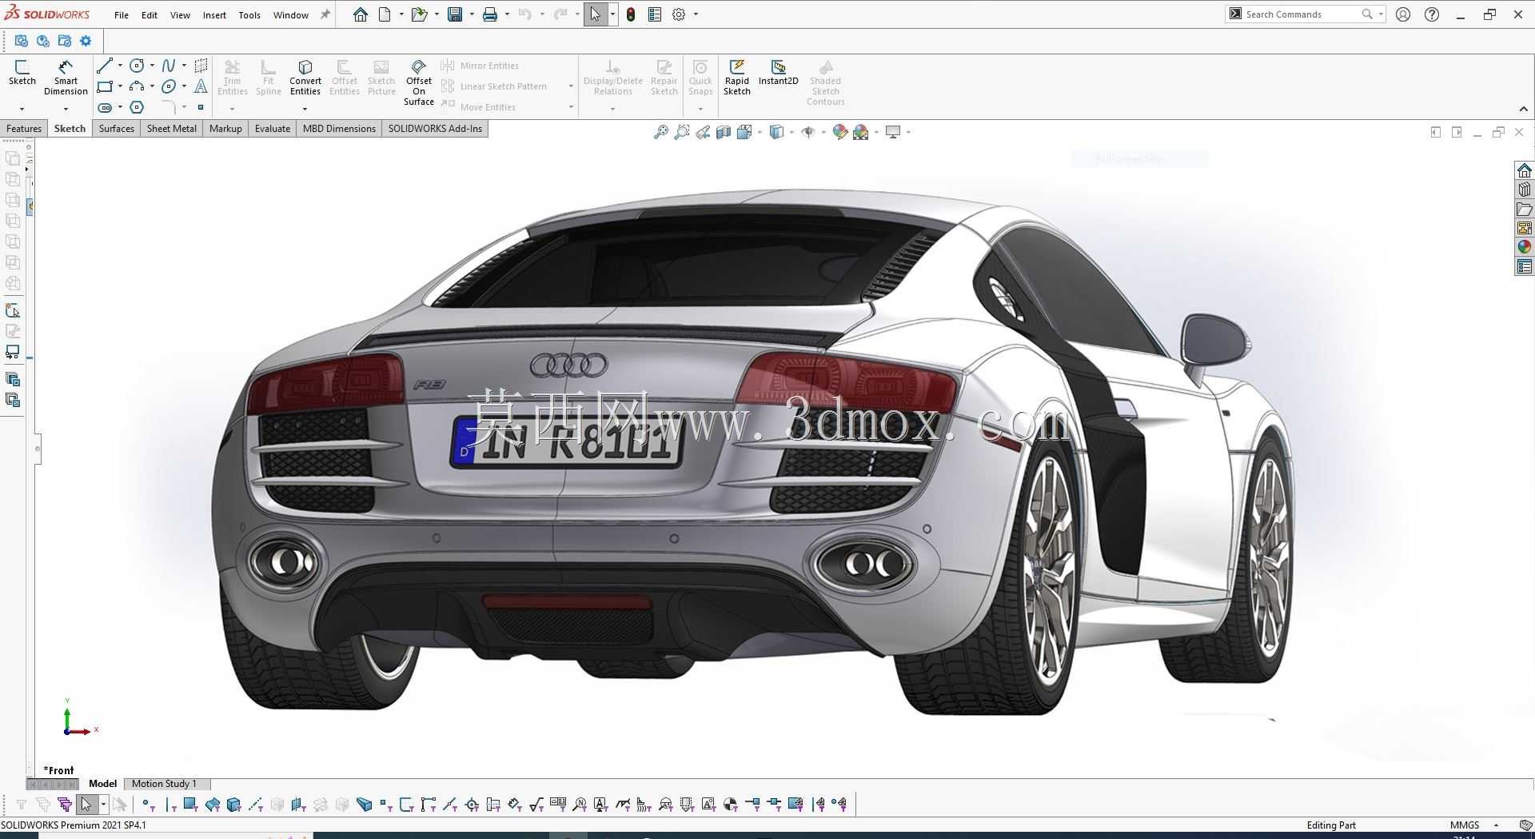Open the File menu
This screenshot has width=1535, height=839.
[x=122, y=15]
